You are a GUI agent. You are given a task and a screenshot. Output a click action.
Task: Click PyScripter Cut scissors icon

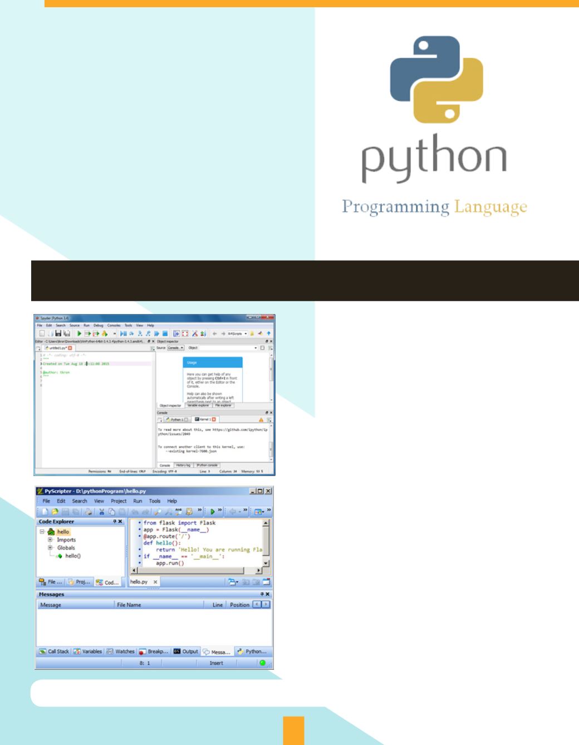click(x=102, y=511)
